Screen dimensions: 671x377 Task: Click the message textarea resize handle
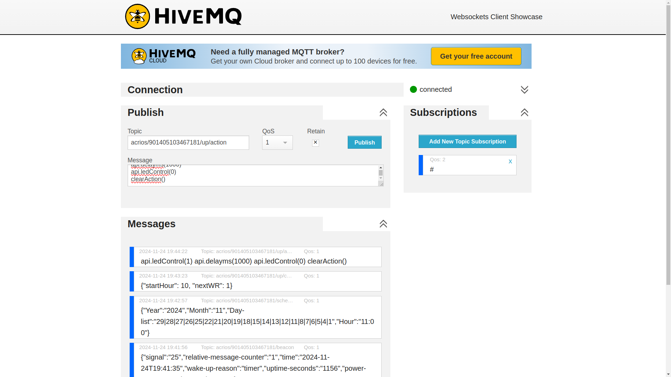(x=381, y=184)
